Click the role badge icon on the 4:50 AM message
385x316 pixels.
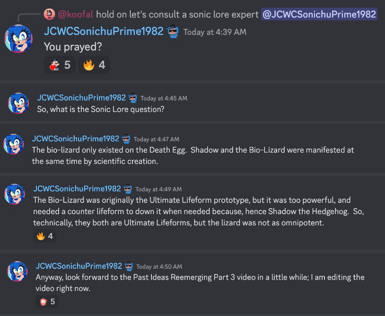point(129,266)
